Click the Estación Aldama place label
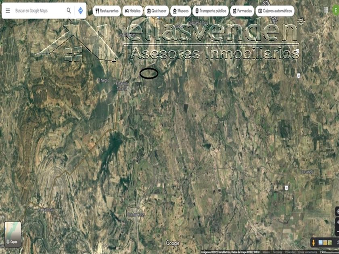Viewport: 339px width, 254px height. tap(122, 86)
